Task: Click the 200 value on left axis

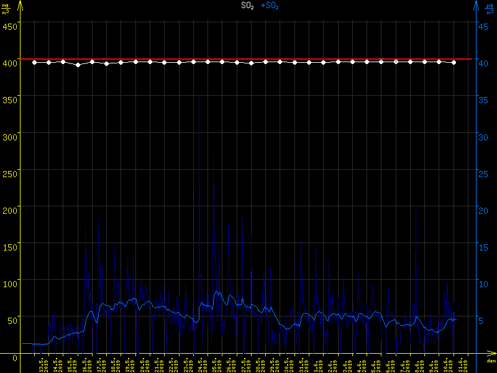Action: (10, 210)
